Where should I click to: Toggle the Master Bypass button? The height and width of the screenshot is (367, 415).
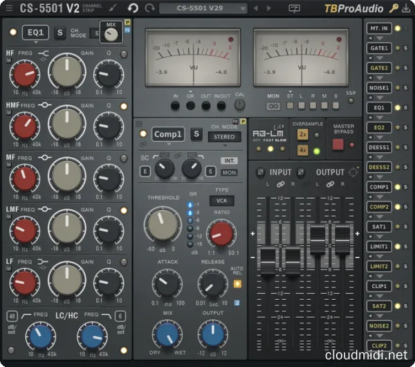pos(338,145)
